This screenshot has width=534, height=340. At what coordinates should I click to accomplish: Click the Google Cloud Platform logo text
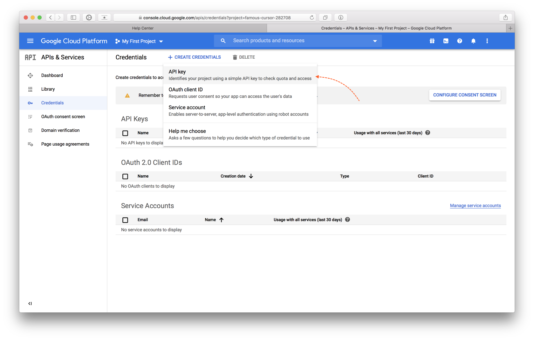74,41
